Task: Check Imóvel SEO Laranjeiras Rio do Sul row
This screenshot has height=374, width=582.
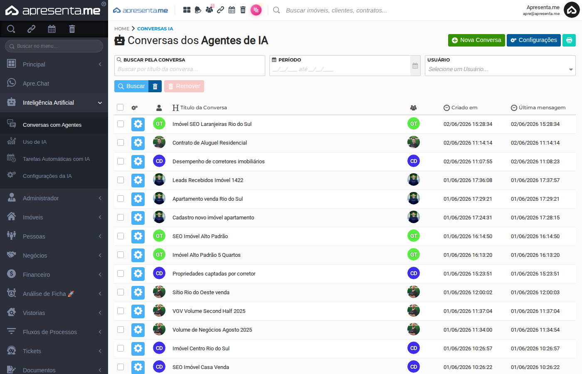Action: [x=121, y=124]
